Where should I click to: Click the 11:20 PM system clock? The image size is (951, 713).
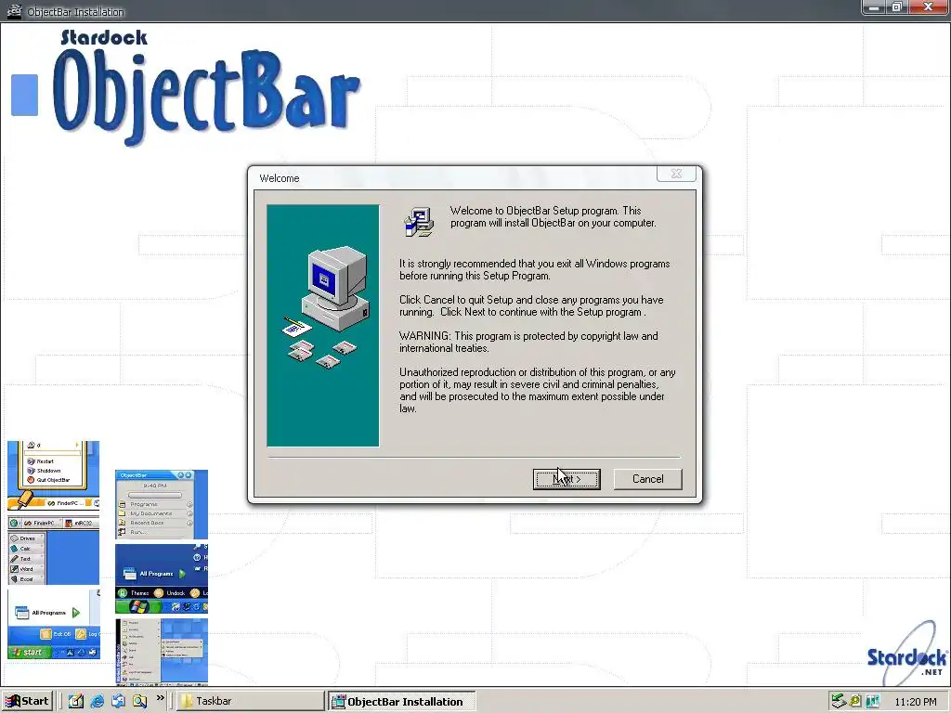915,702
